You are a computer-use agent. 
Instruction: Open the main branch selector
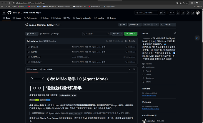pos(32,34)
